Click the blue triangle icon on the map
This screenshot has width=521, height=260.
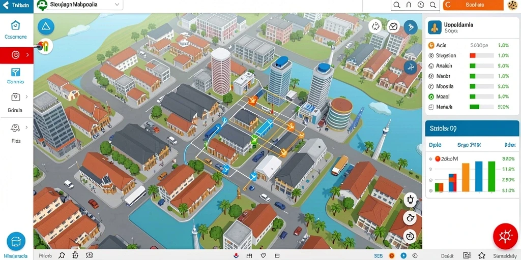[x=46, y=27]
